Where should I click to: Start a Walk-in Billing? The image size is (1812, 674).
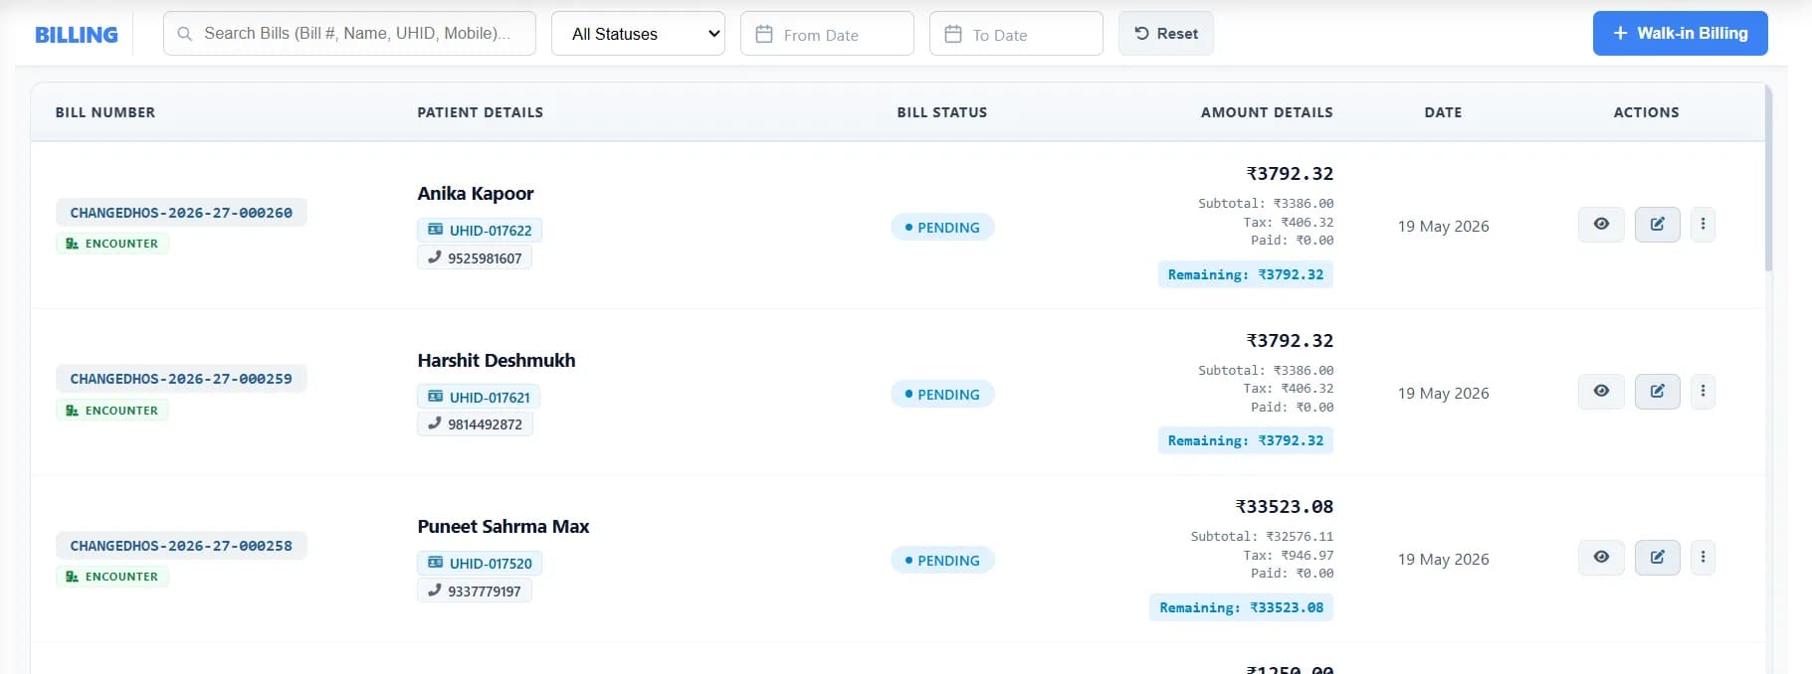coord(1680,33)
